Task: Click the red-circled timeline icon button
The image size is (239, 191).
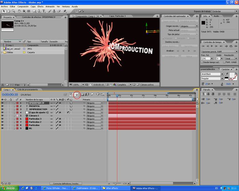Action: tap(77, 94)
